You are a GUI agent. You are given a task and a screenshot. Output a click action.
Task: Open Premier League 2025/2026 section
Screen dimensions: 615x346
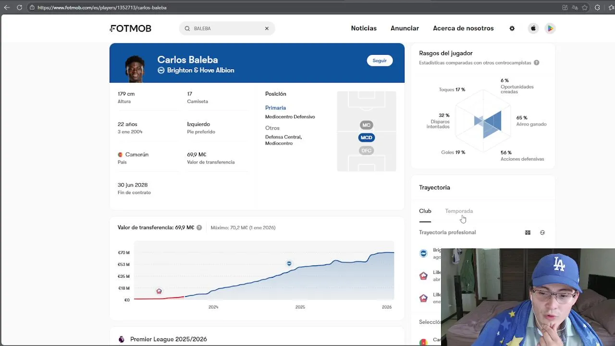click(x=168, y=339)
